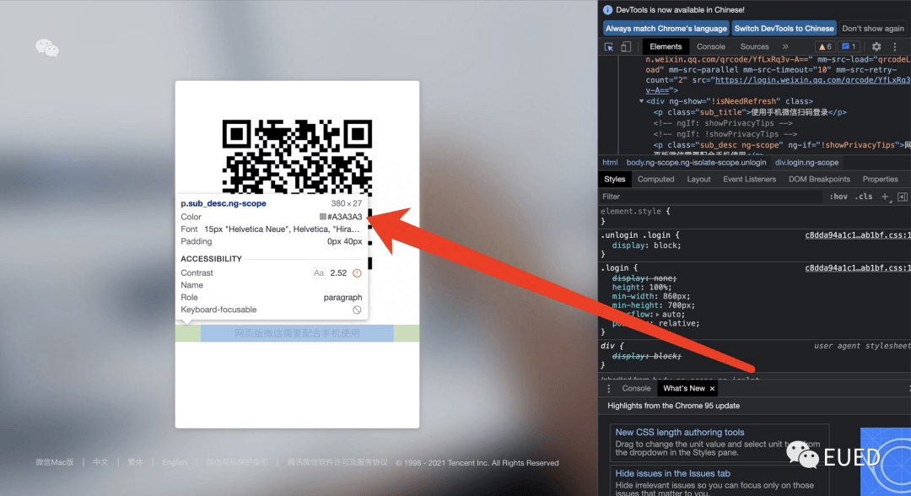Toggle the .cls element classes button
This screenshot has width=911, height=496.
coord(864,197)
